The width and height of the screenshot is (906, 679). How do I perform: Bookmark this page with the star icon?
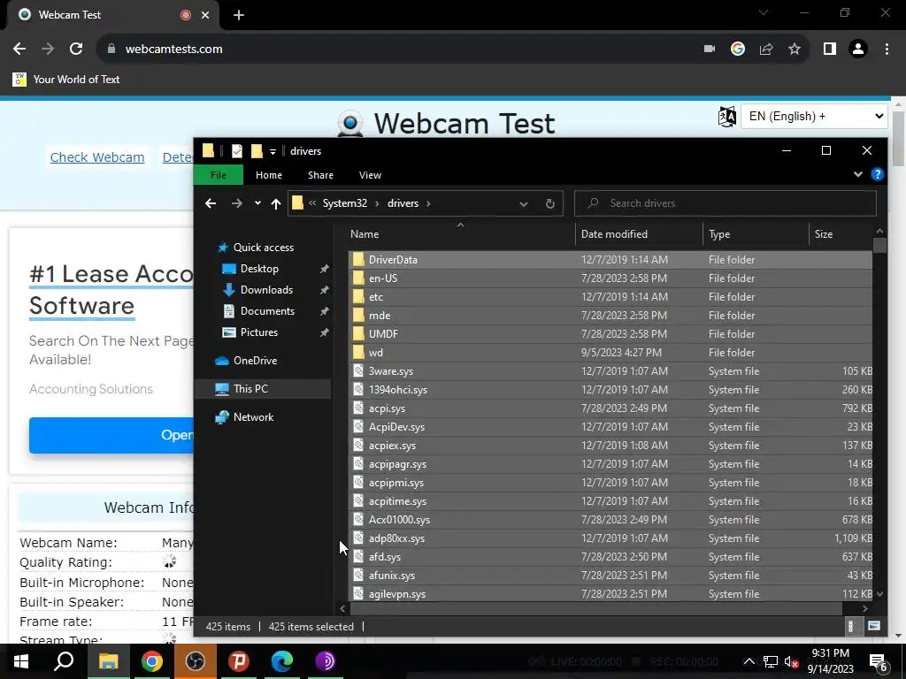pyautogui.click(x=795, y=50)
